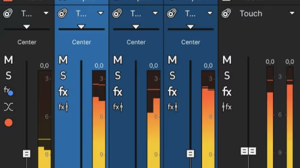This screenshot has height=168, width=300.
Task: Open automation mode dropdown on light-blue second strip
Action: tap(100, 13)
